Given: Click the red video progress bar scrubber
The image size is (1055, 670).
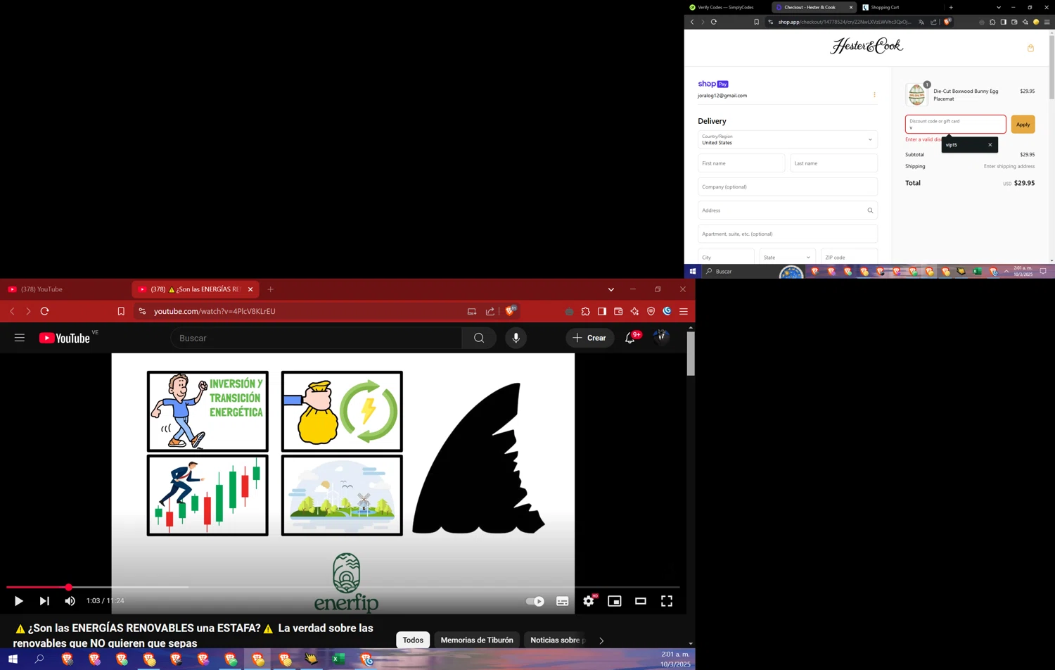Looking at the screenshot, I should pyautogui.click(x=68, y=587).
